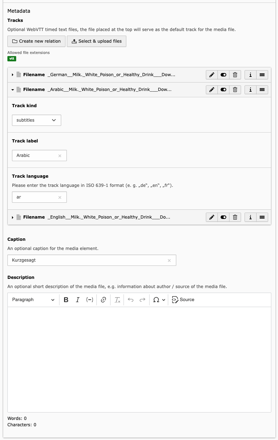
Task: Switch Description editor to Source mode
Action: coord(183,300)
